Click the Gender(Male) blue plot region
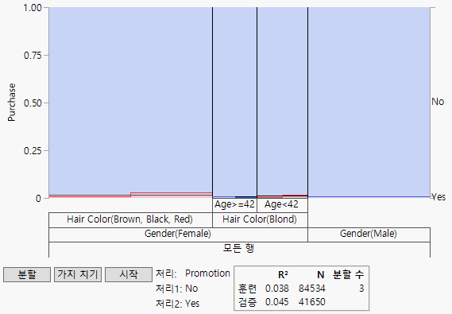The width and height of the screenshot is (452, 314). (369, 102)
